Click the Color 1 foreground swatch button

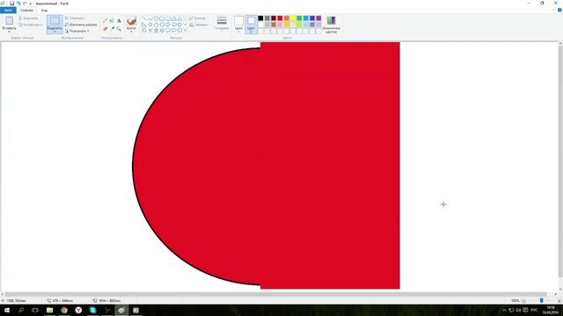238,24
